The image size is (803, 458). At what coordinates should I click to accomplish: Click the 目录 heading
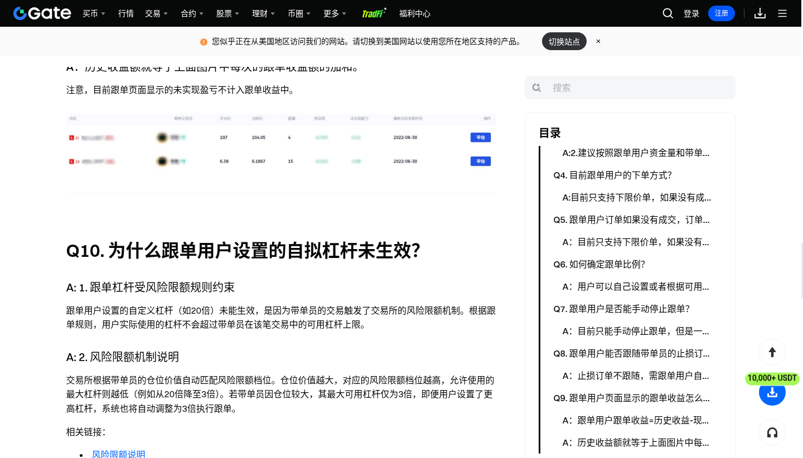click(550, 133)
